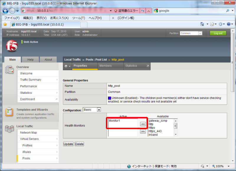This screenshot has width=236, height=171.
Task: Click the browser Home icon
Action: pyautogui.click(x=202, y=24)
